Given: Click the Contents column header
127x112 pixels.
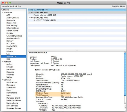Looking at the screenshot, I should click(14, 10).
